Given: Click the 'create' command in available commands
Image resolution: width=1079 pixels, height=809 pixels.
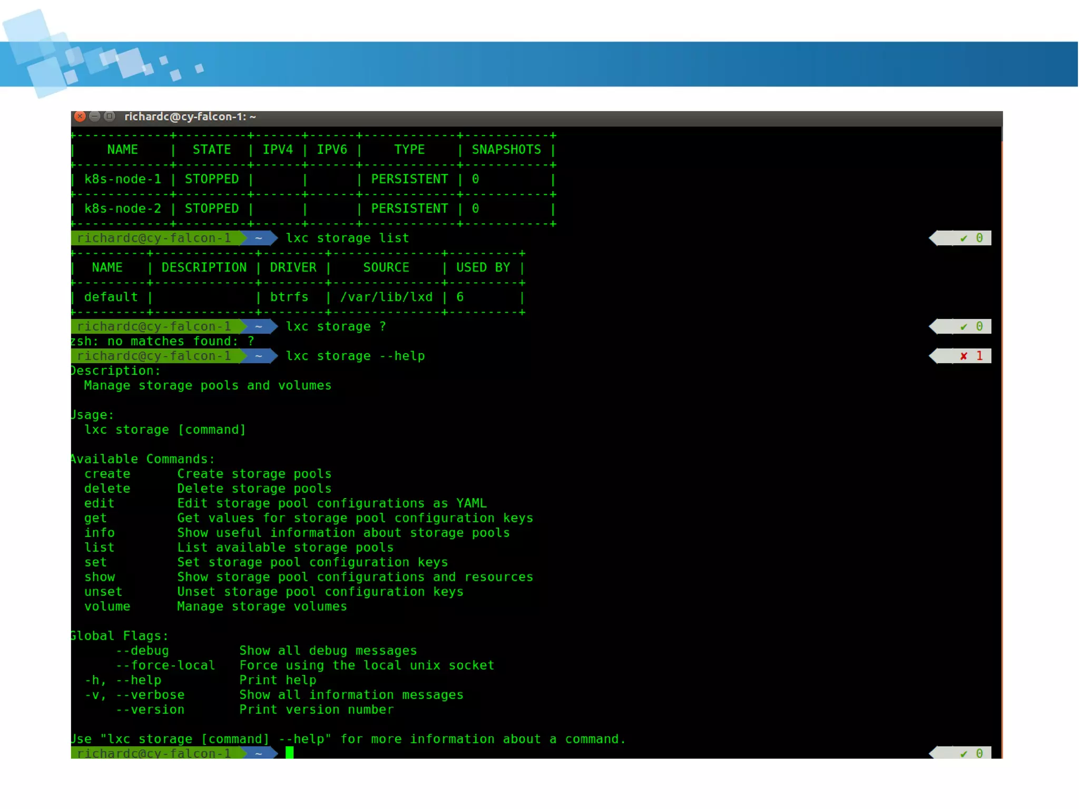Looking at the screenshot, I should click(x=107, y=474).
